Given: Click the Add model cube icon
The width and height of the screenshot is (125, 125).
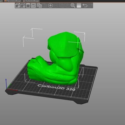Looking at the screenshot, I should tap(17, 5).
